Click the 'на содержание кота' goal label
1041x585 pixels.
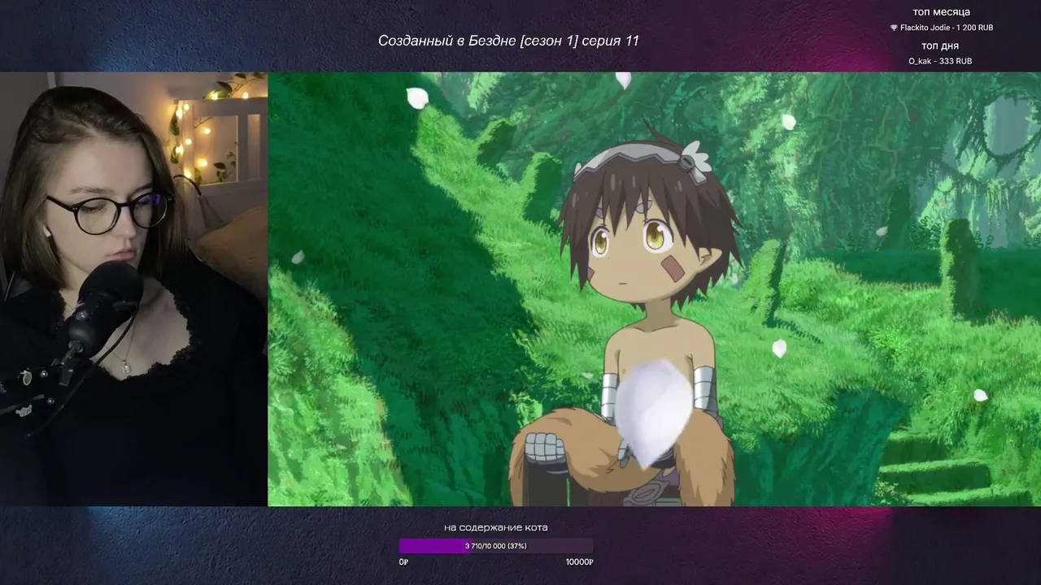[x=496, y=527]
